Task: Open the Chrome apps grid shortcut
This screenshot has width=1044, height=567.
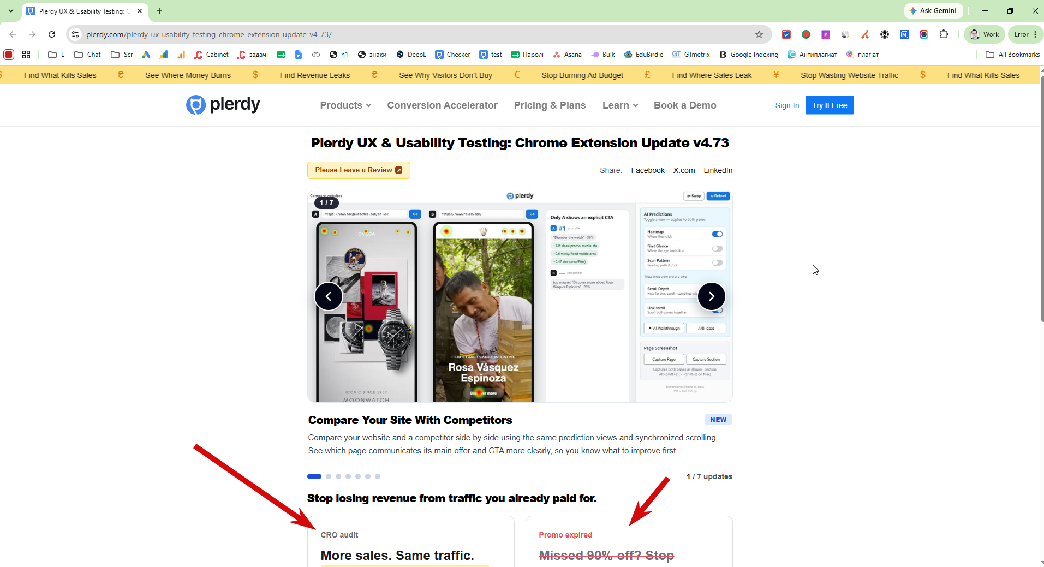Action: (x=26, y=55)
